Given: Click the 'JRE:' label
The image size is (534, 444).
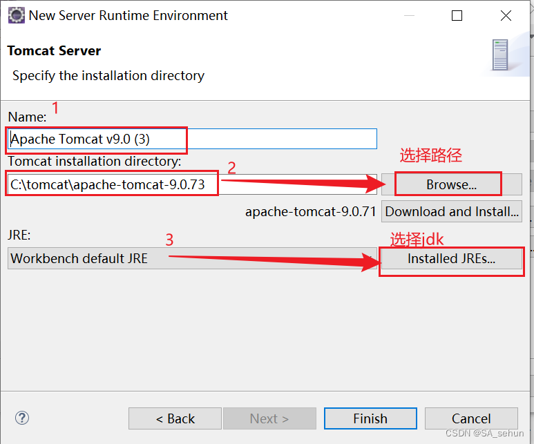Looking at the screenshot, I should 19,235.
